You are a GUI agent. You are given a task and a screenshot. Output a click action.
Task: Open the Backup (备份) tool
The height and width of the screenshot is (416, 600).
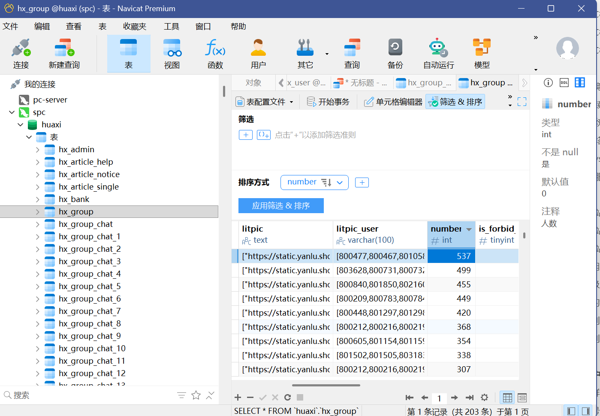pyautogui.click(x=395, y=54)
